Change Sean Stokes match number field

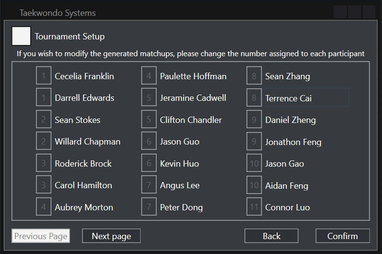click(x=44, y=120)
